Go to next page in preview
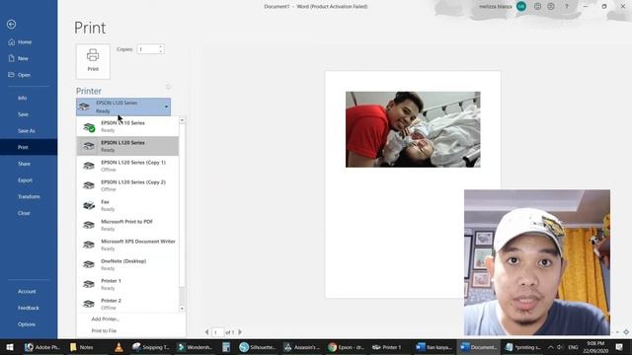632x355 pixels. tap(240, 332)
